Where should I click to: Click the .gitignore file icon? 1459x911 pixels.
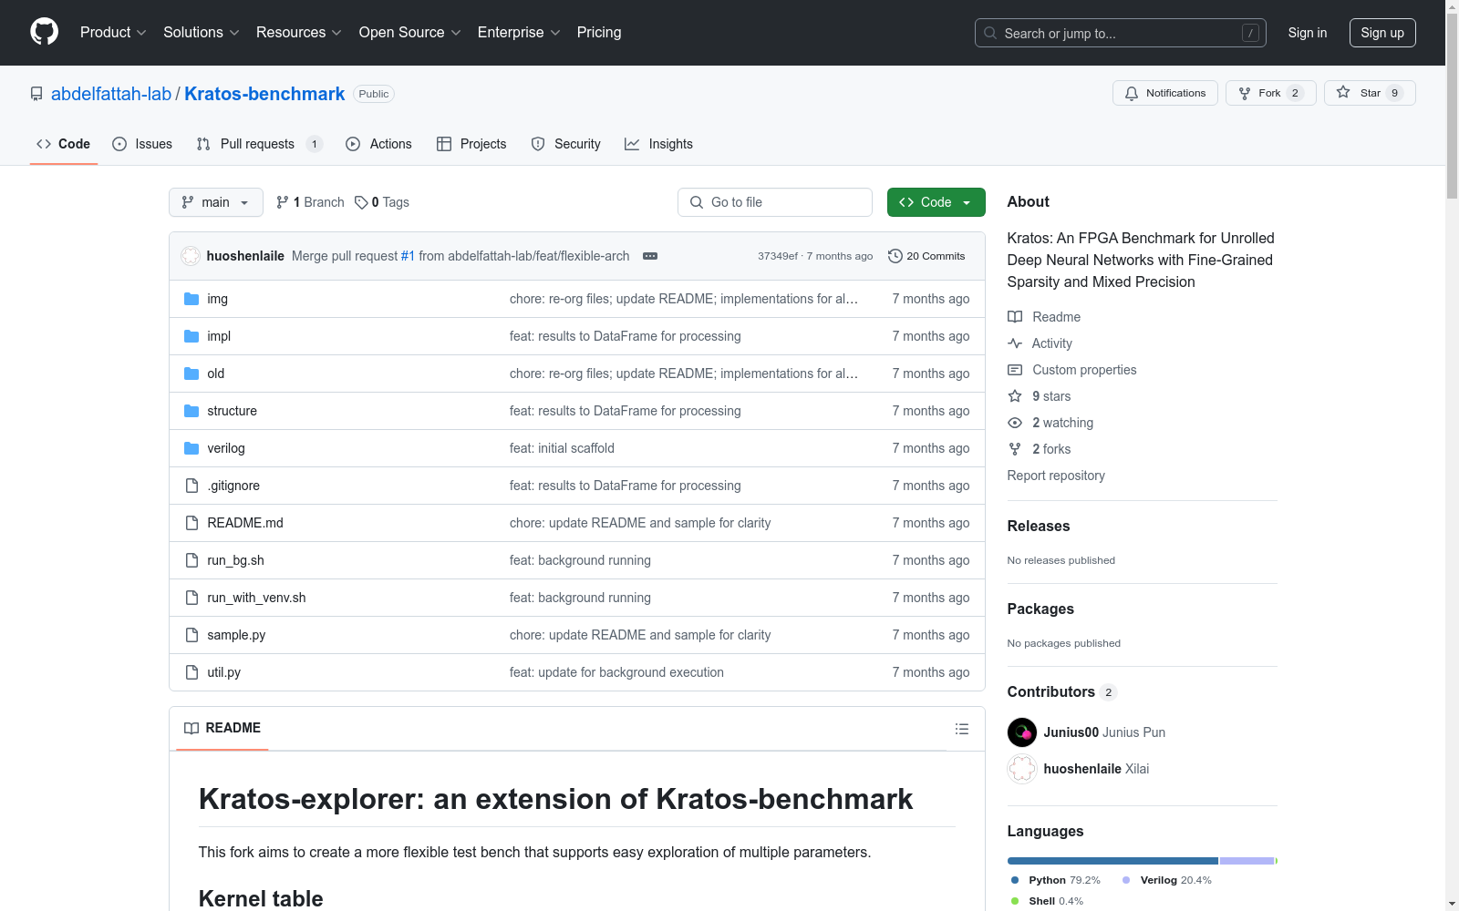point(191,486)
